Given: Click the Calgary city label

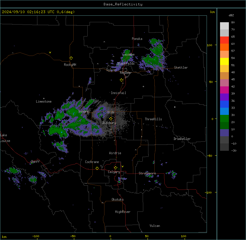Looking at the screenshot, I should pyautogui.click(x=114, y=172).
